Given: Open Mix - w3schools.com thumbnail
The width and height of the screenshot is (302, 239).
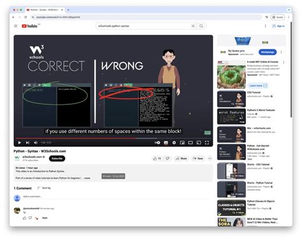Looking at the screenshot, I should pos(231,134).
